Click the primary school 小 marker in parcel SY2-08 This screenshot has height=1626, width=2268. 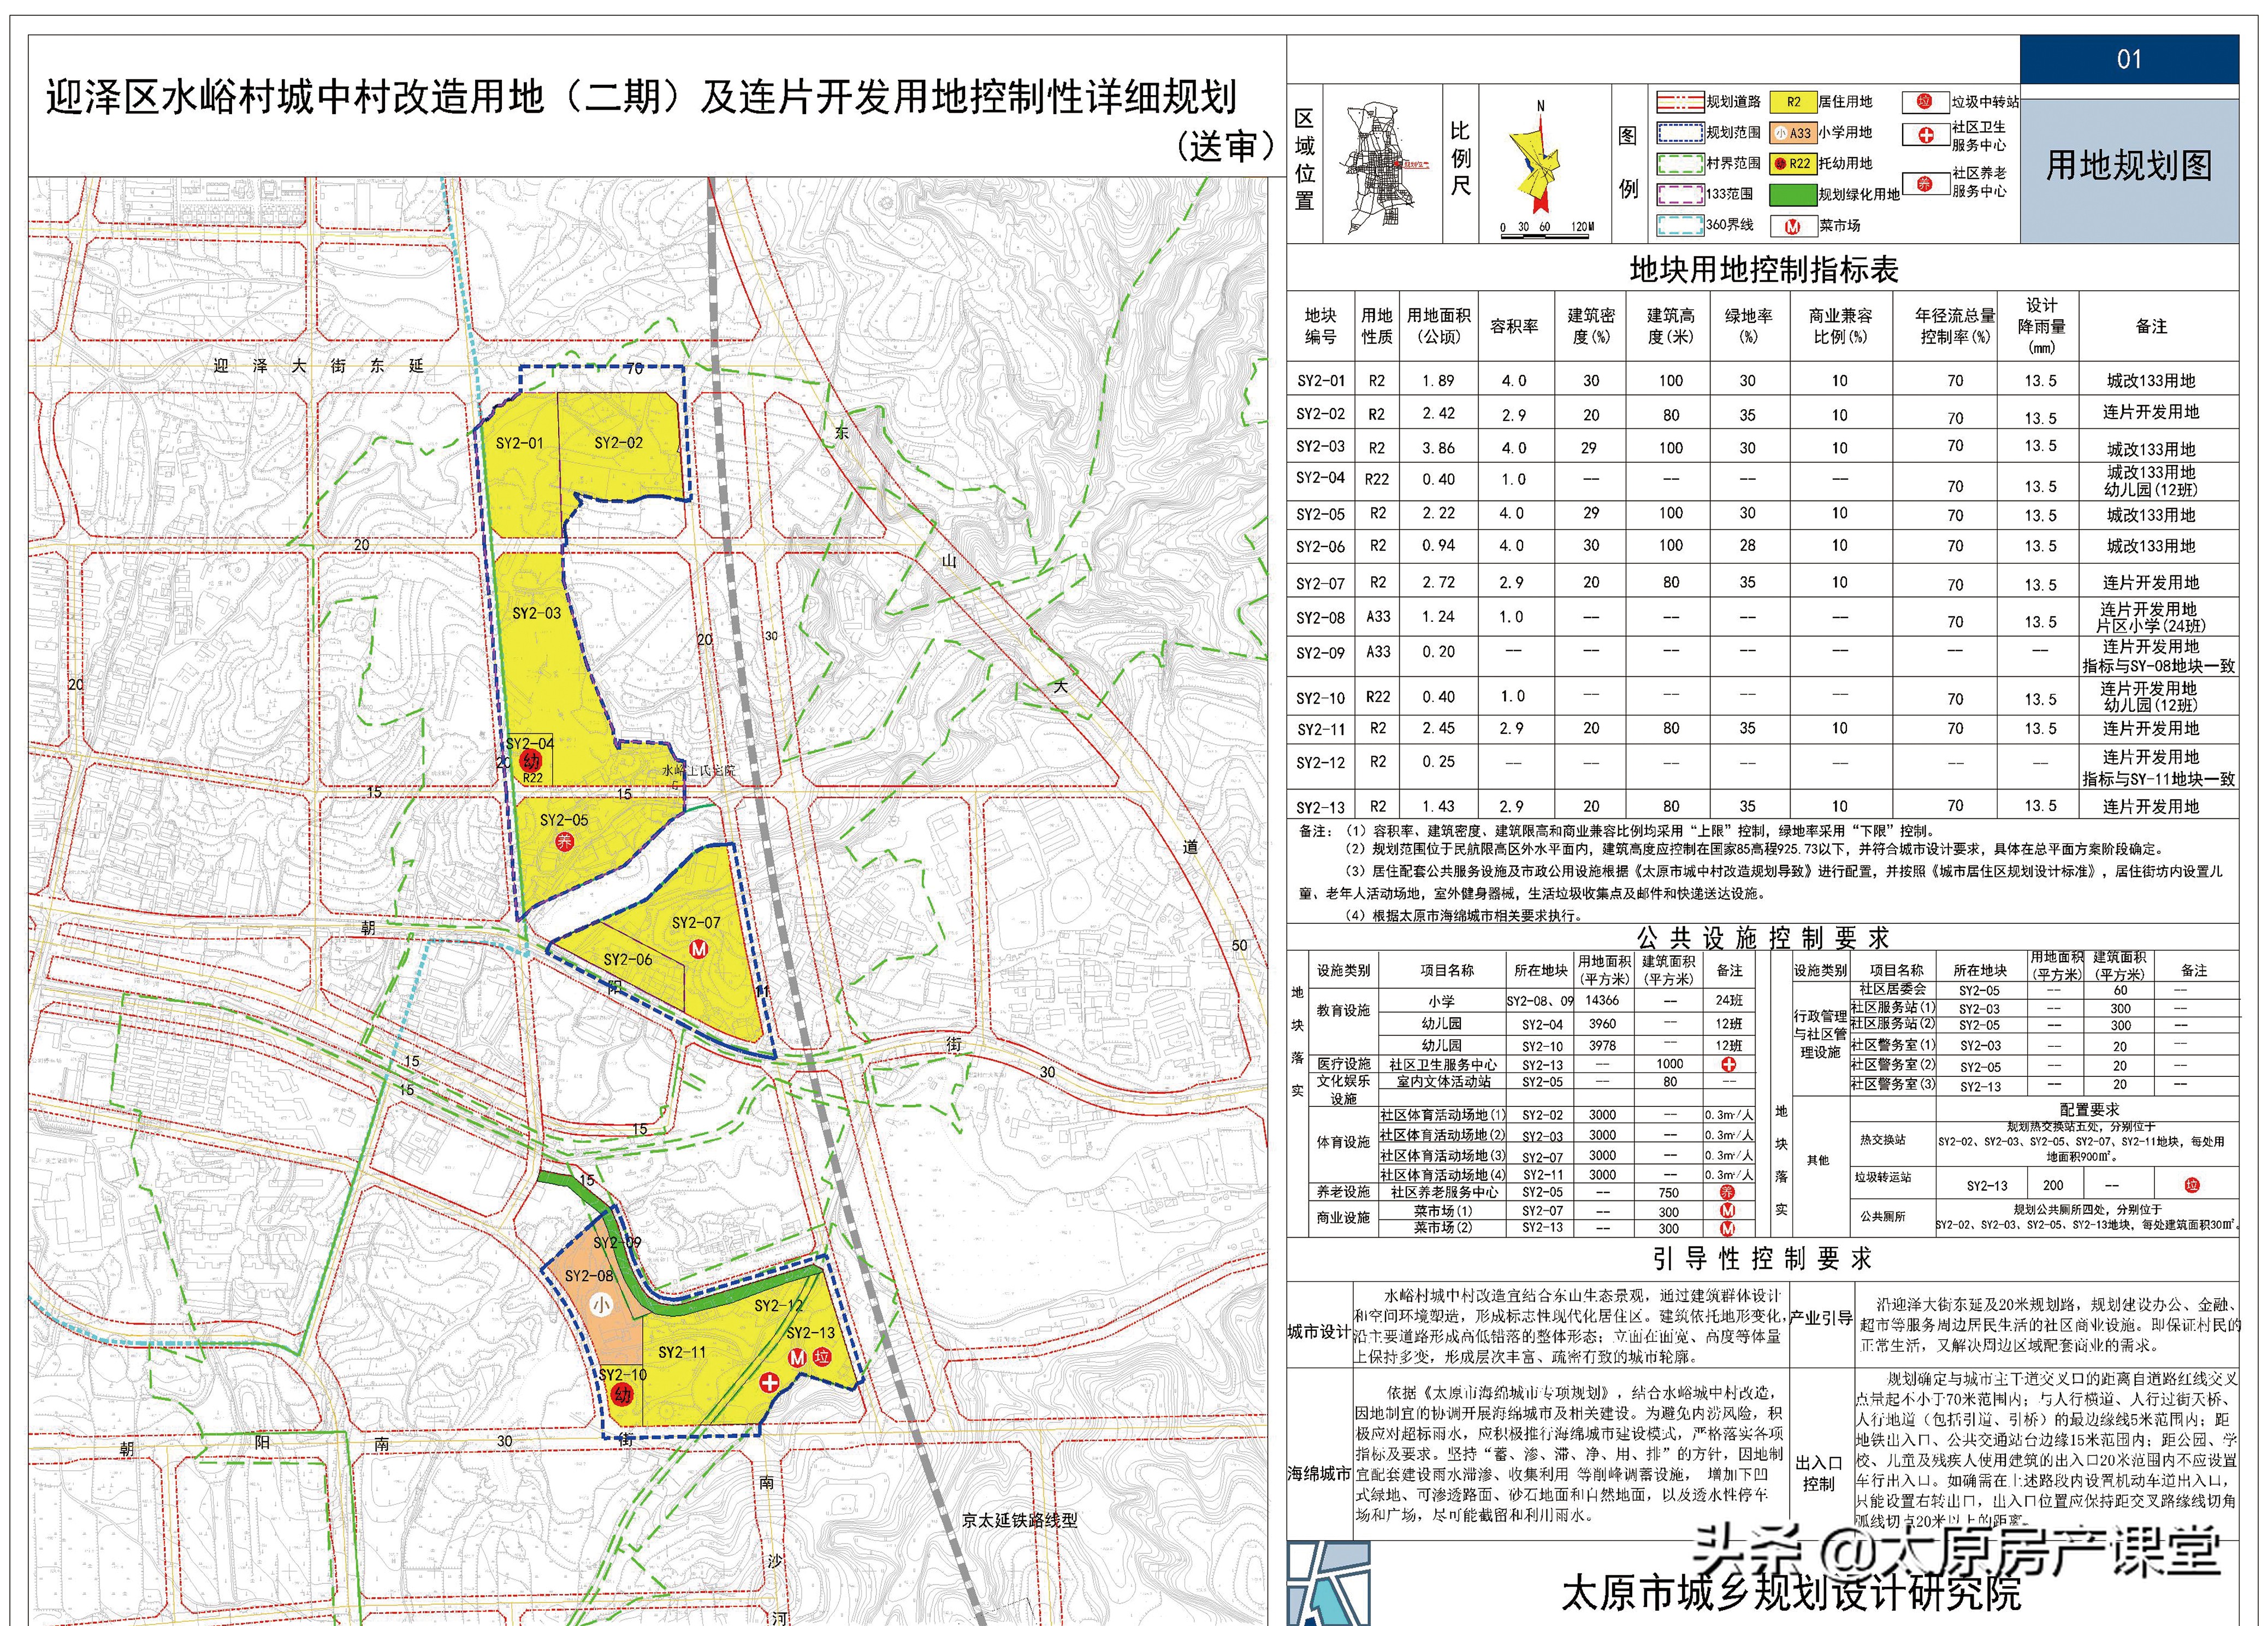[x=601, y=1305]
